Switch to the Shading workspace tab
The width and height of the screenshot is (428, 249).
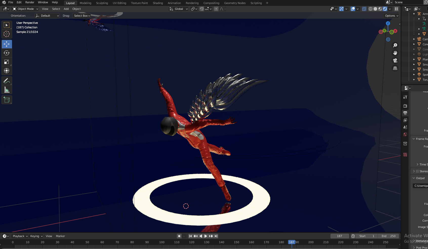[x=158, y=3]
